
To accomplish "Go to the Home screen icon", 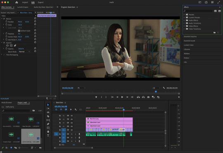I will [x=17, y=2].
